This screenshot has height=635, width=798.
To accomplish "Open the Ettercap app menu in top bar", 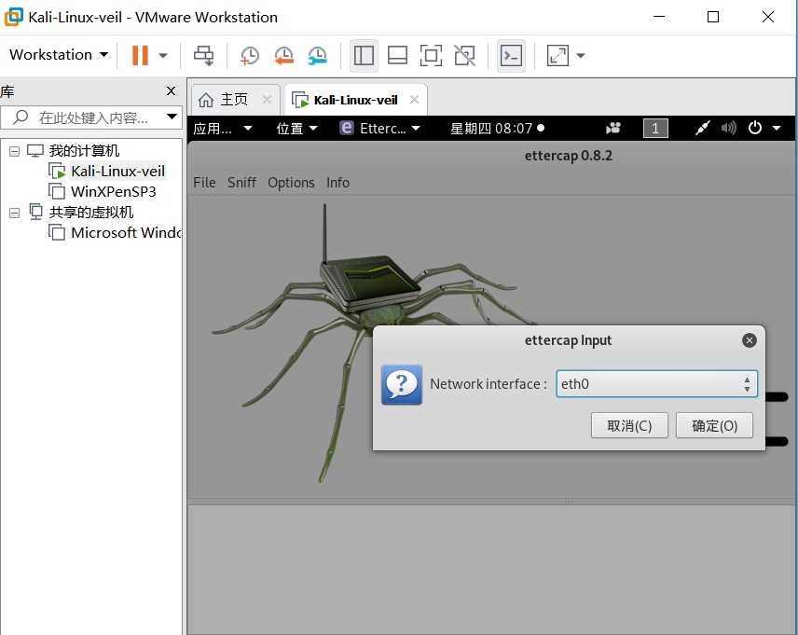I will [x=380, y=129].
